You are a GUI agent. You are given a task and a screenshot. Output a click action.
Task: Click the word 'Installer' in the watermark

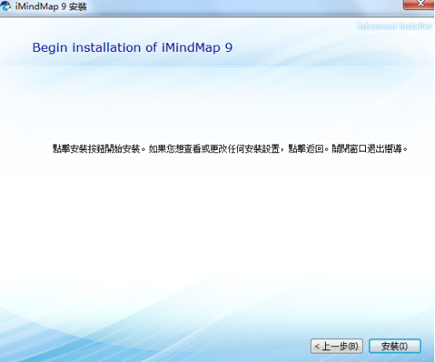[416, 26]
